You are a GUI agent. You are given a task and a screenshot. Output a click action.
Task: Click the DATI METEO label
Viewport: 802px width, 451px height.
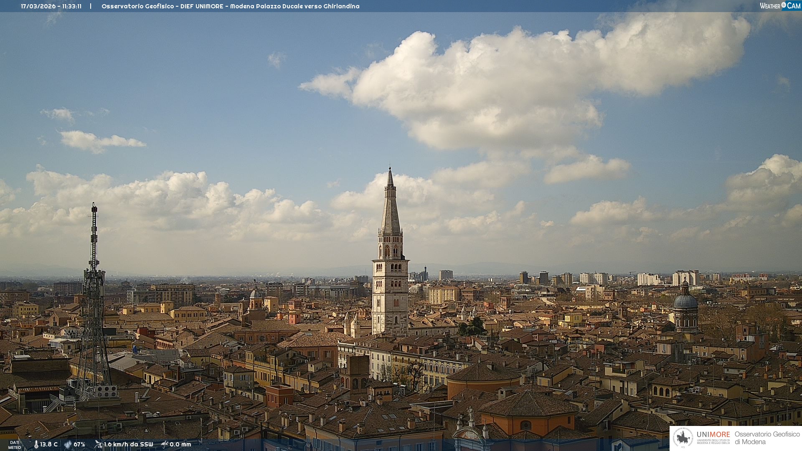(15, 445)
